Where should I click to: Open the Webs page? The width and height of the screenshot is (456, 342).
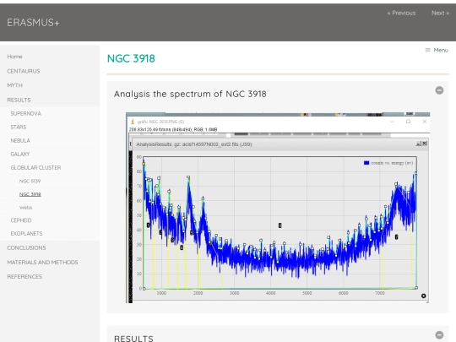click(x=25, y=208)
